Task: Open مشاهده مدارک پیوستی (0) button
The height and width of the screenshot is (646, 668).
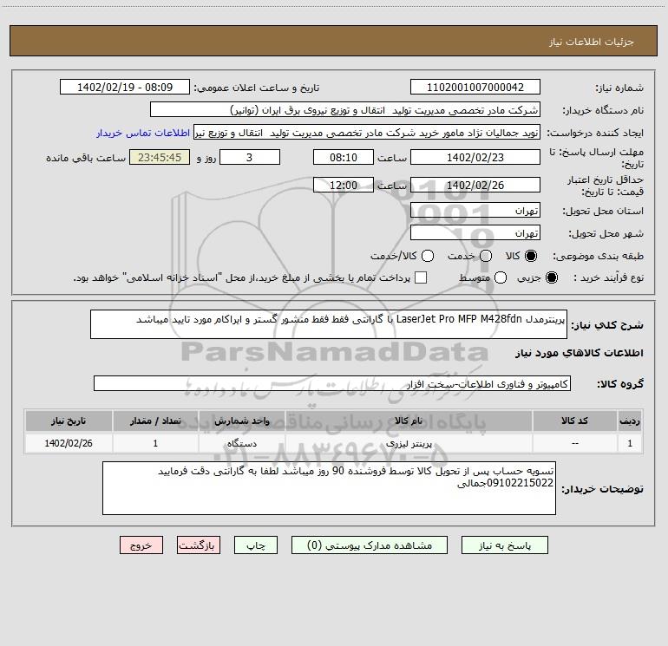Action: coord(370,545)
